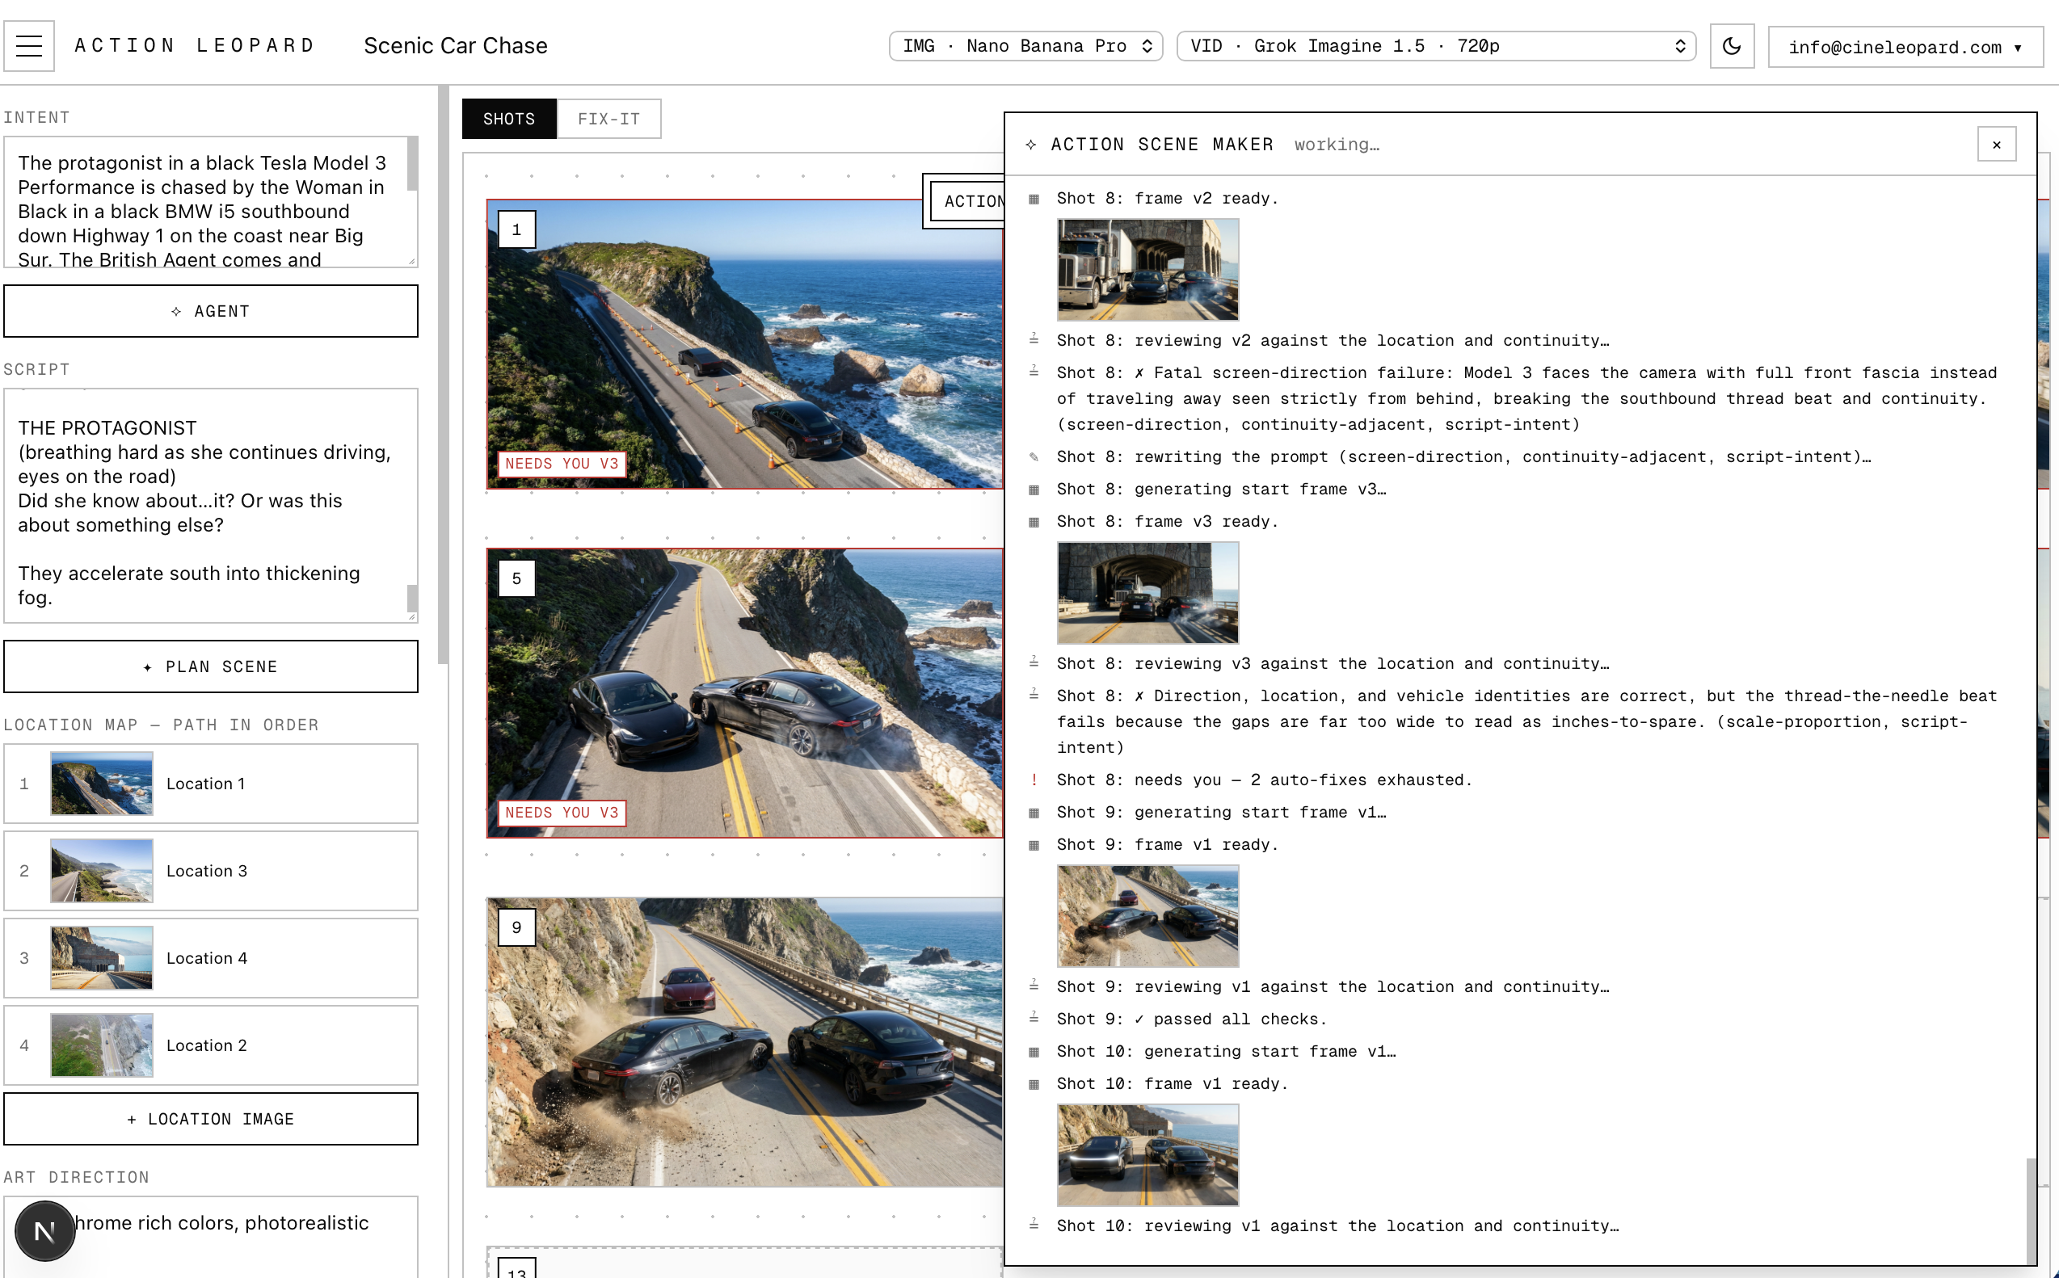Click the Script field scrollbar thumb
The height and width of the screenshot is (1278, 2059).
point(412,598)
